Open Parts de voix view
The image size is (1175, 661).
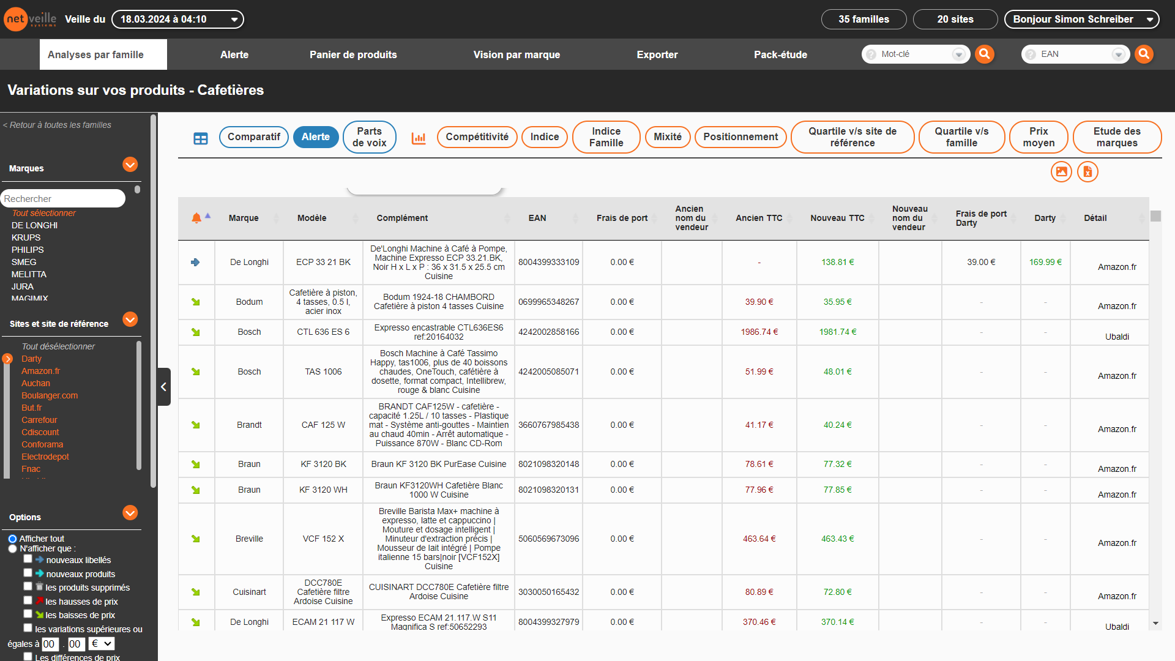(x=369, y=136)
